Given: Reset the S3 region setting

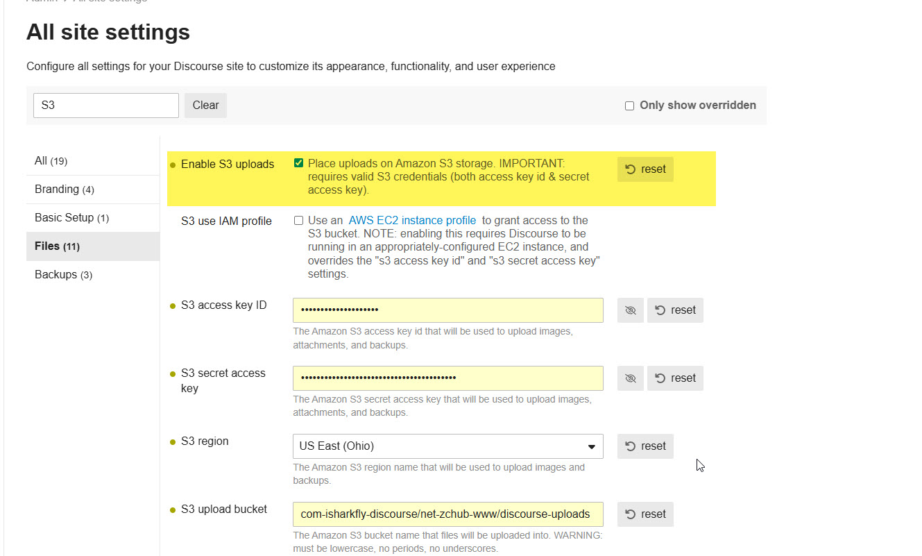Looking at the screenshot, I should (645, 446).
